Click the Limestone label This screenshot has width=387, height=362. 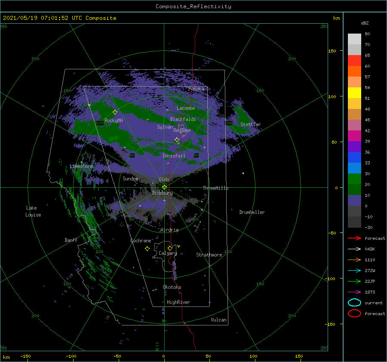[81, 166]
